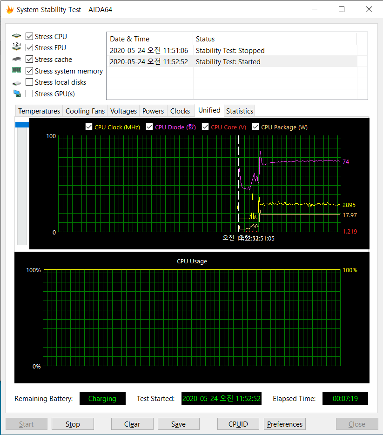This screenshot has height=435, width=383.
Task: Click the cache chip icon beside Stress cache
Action: (17, 59)
